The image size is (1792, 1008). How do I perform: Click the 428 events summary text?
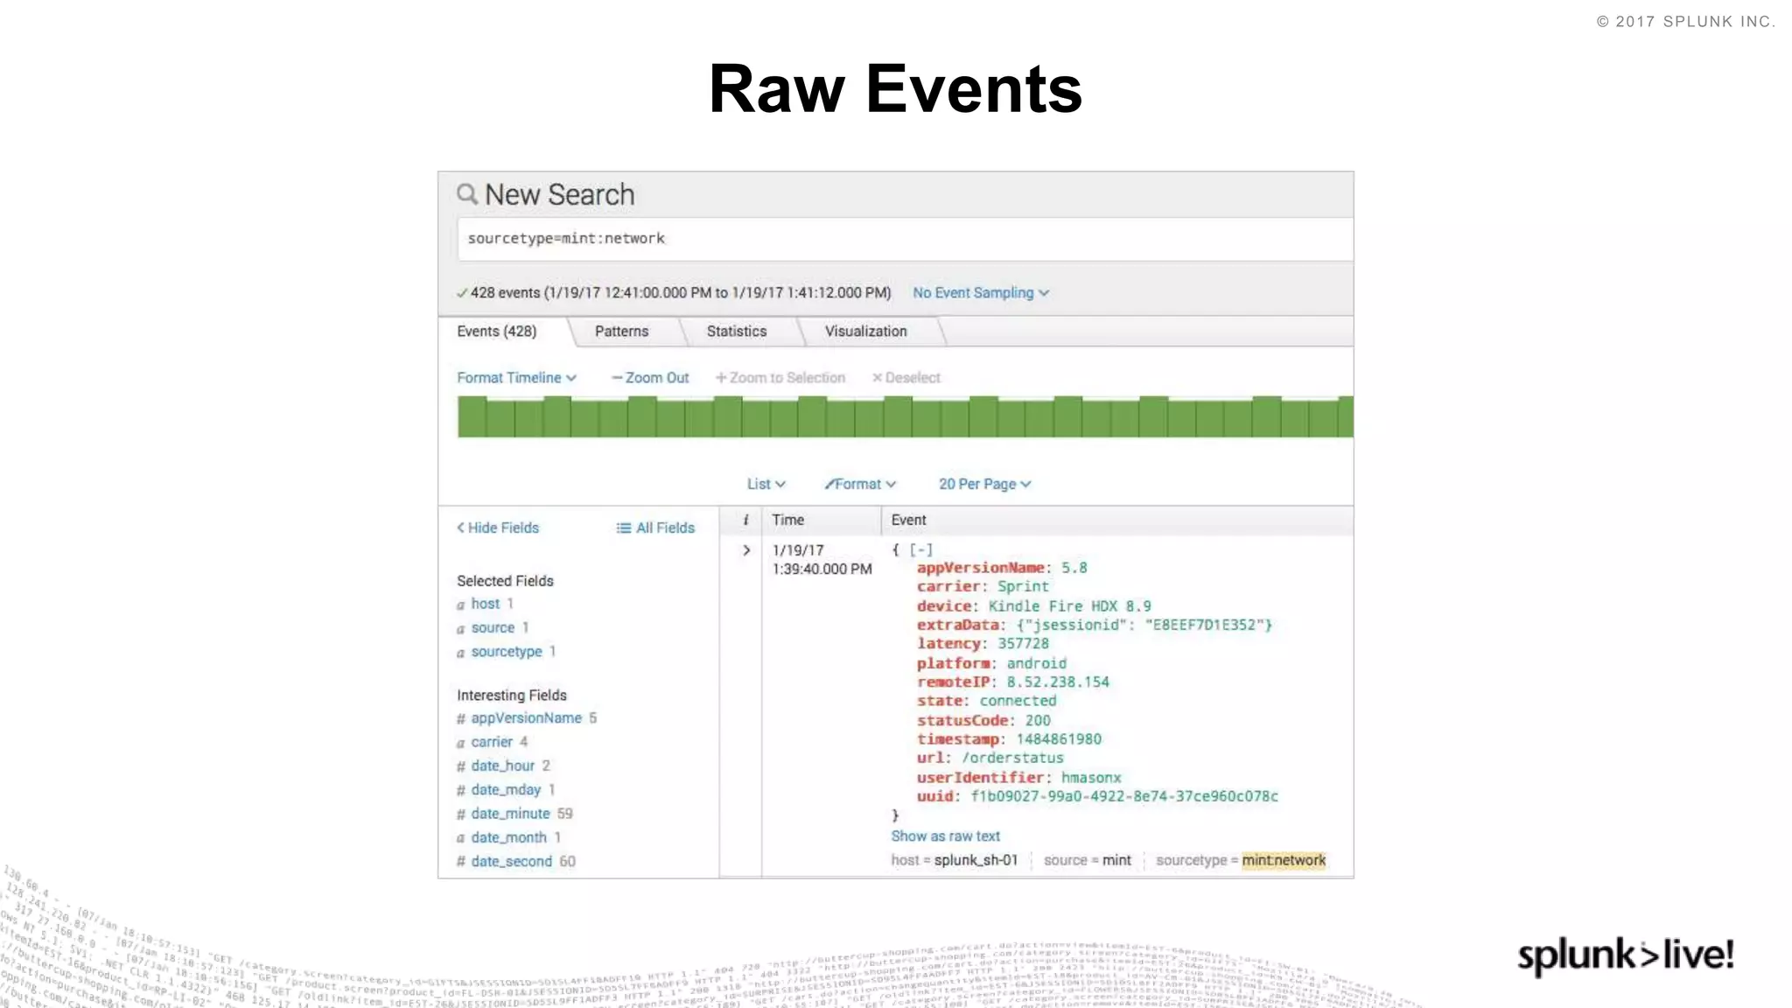pyautogui.click(x=680, y=293)
